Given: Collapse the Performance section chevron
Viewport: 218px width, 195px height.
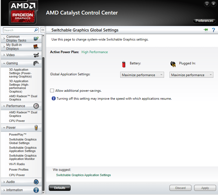Looking at the screenshot, I should pyautogui.click(x=4, y=106).
